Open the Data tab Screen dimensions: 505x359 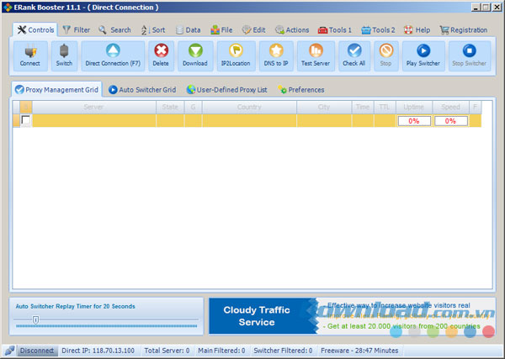pos(189,30)
